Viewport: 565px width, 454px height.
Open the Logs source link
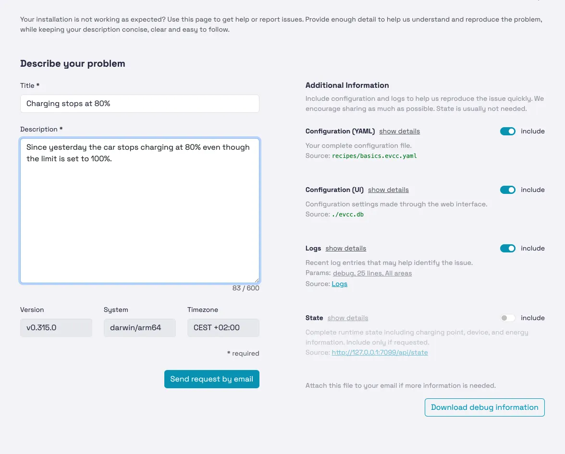tap(339, 284)
